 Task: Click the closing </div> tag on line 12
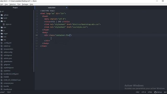point(47,41)
